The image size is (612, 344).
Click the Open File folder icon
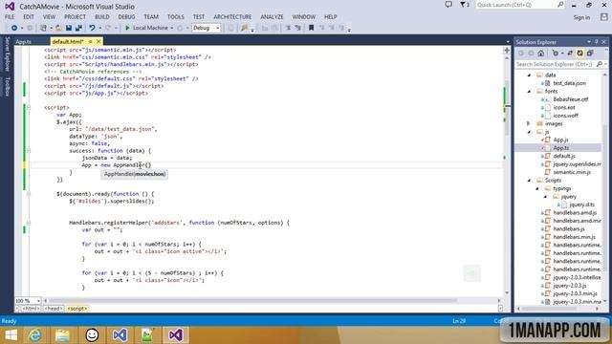click(58, 28)
